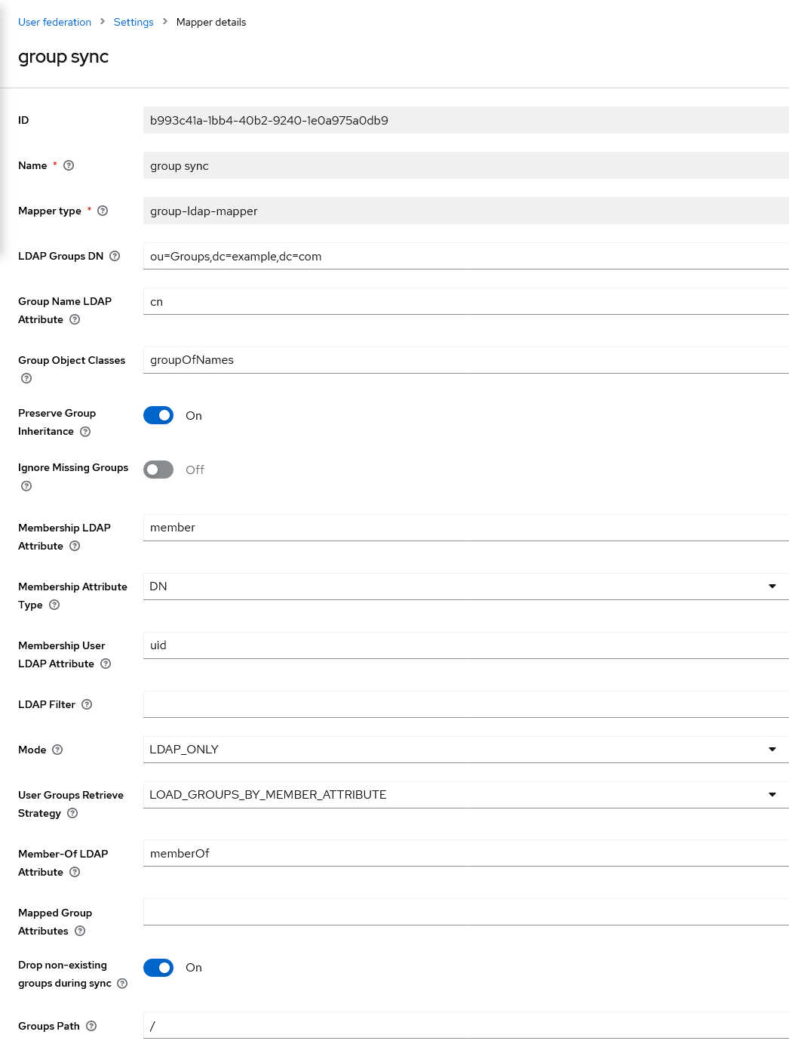Open the User Groups Retrieve Strategy dropdown

772,794
